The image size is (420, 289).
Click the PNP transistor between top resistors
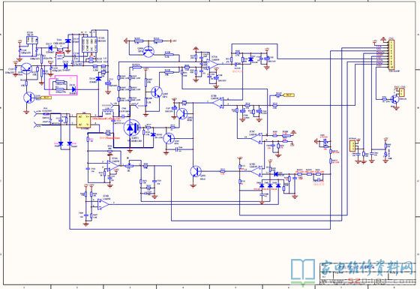(148, 51)
